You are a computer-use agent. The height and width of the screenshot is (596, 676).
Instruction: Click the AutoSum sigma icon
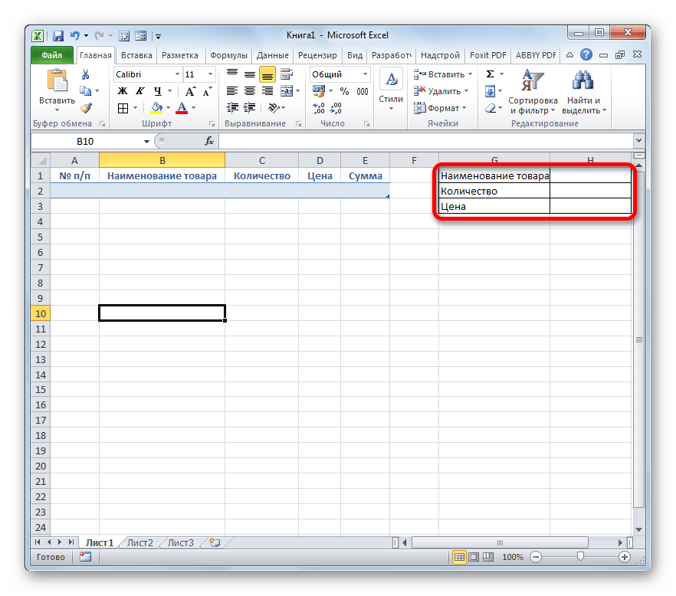tap(491, 74)
